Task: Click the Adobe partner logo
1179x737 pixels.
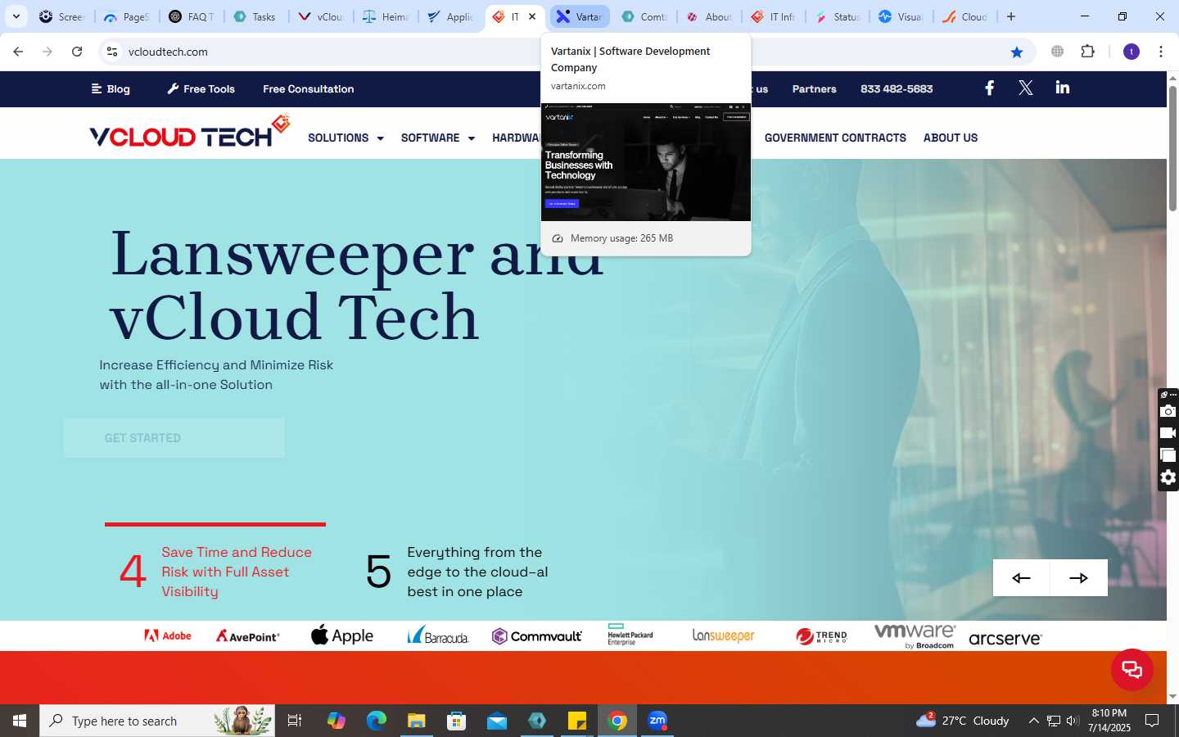Action: click(x=168, y=635)
